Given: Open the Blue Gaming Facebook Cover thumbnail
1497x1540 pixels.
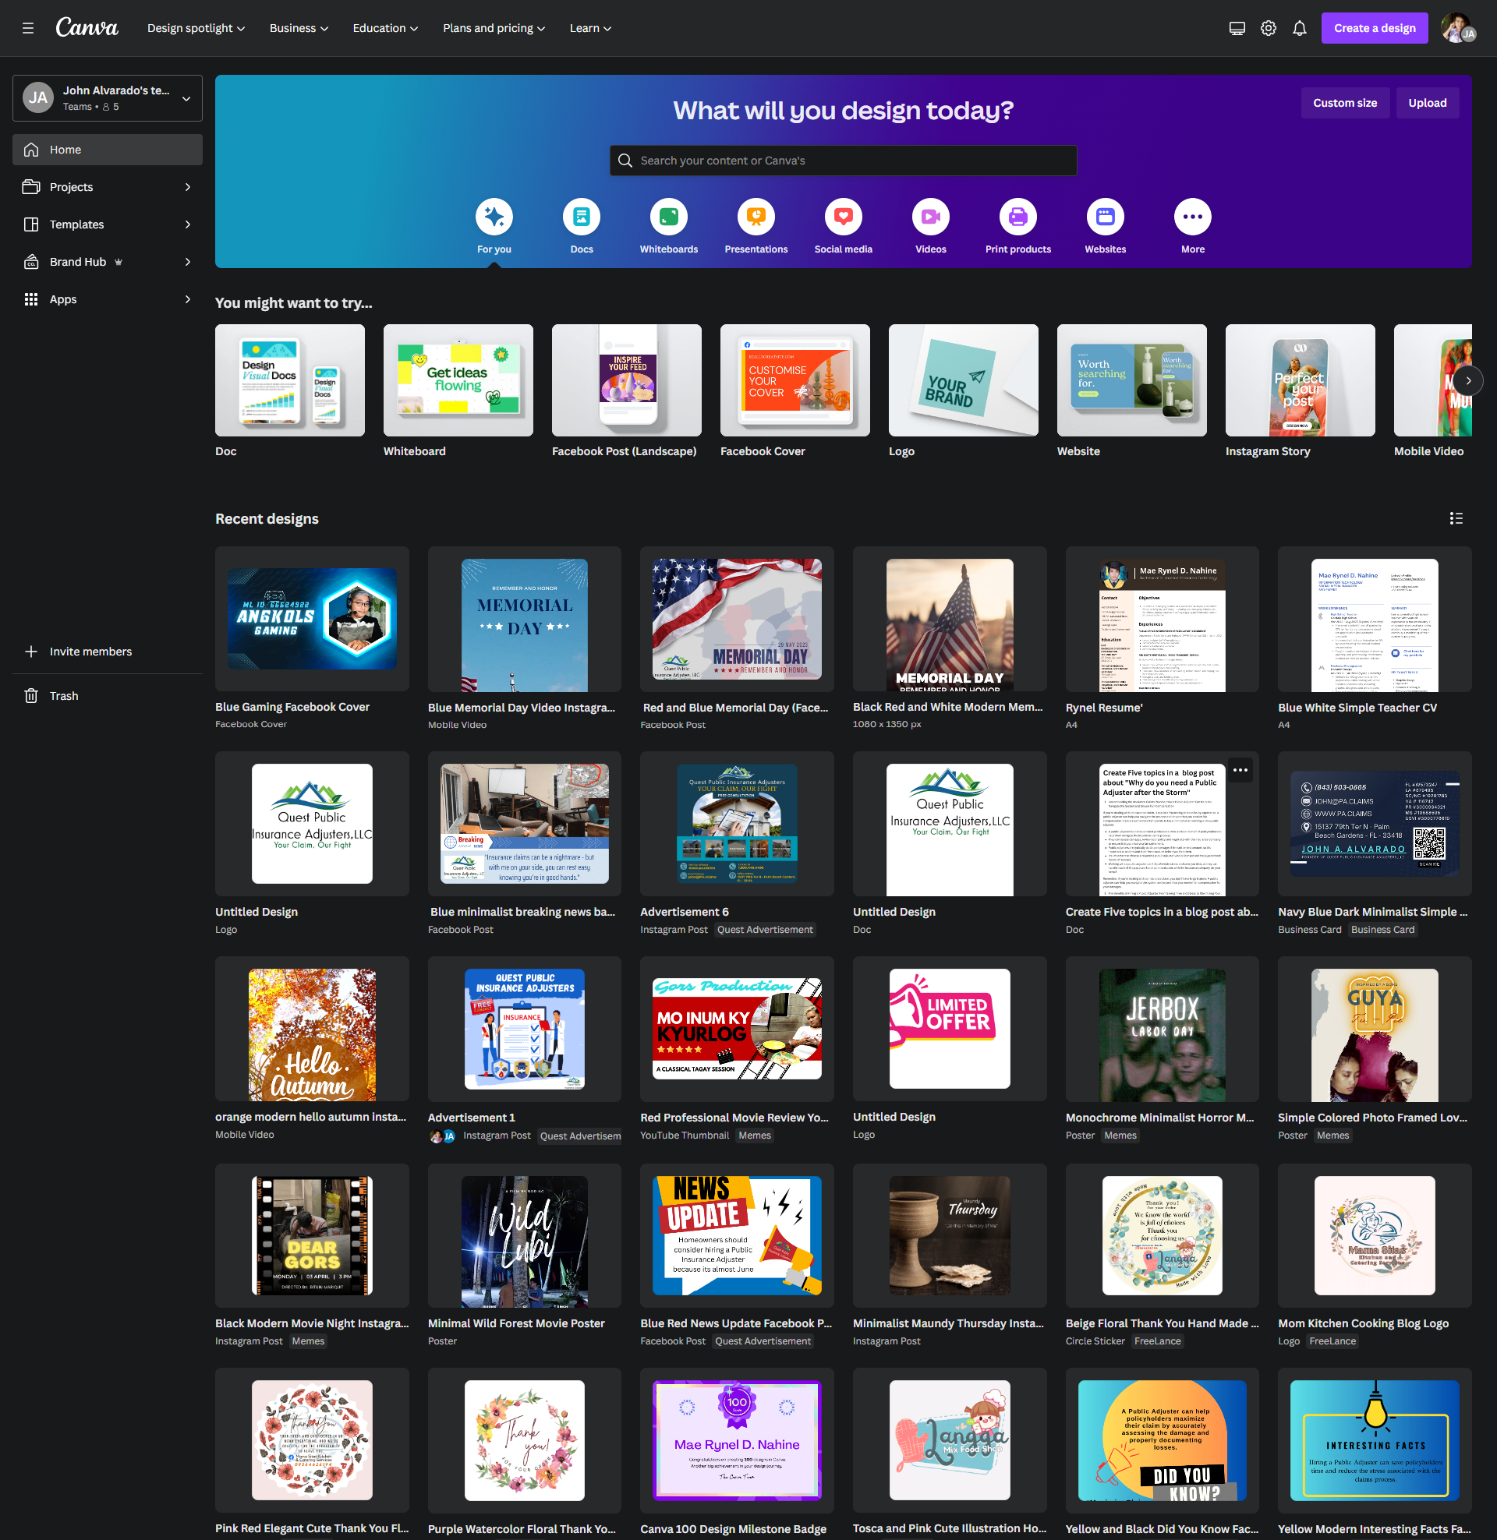Looking at the screenshot, I should 311,619.
